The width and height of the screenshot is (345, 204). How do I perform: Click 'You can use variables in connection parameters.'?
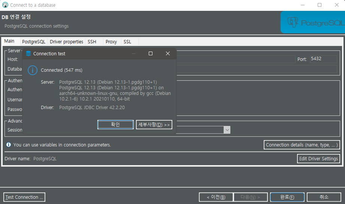point(62,145)
